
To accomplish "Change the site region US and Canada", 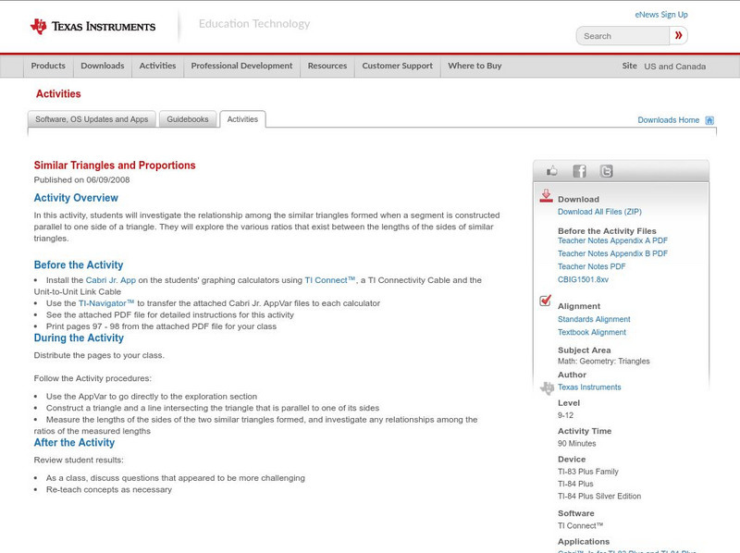I will 675,67.
